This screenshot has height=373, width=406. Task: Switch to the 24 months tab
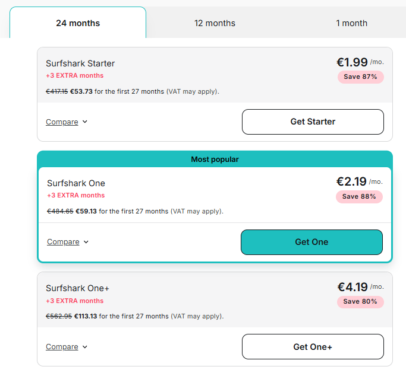[x=78, y=23]
